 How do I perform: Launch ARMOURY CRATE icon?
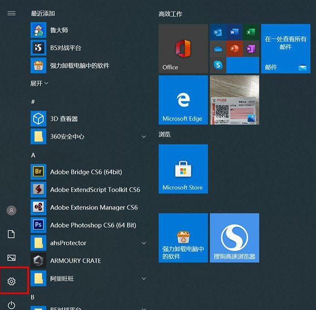(x=38, y=261)
